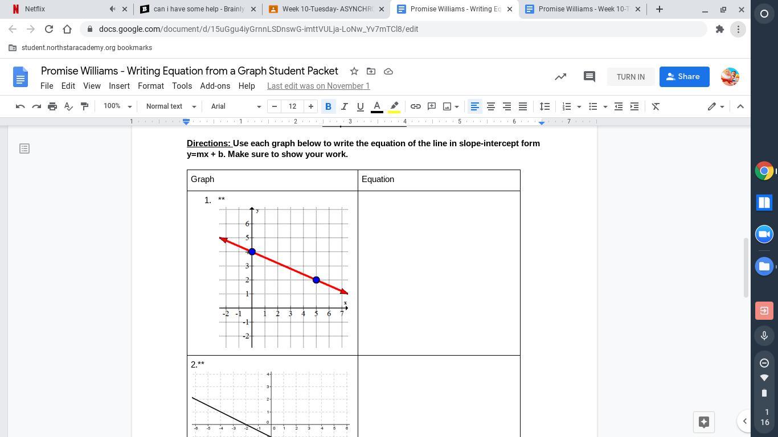
Task: Insert a hyperlink
Action: coord(416,106)
